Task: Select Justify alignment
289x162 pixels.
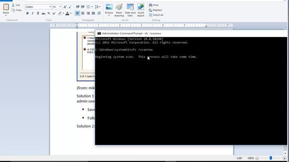Action: [93, 13]
